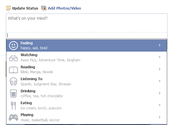Screen dimensions: 175x125
Task: Click the Feeling smiley face icon
Action: 13,45
